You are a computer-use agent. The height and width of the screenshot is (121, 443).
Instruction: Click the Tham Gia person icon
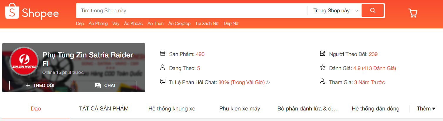point(322,81)
